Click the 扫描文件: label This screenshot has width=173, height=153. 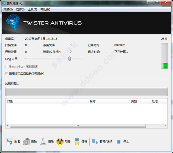(x=11, y=45)
